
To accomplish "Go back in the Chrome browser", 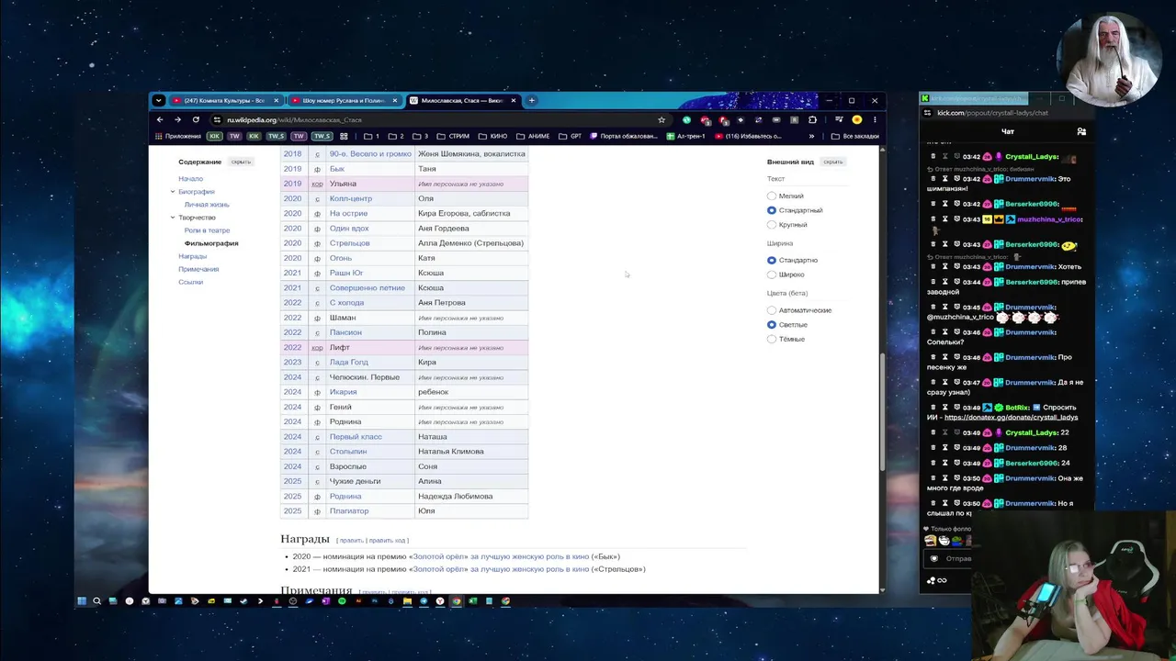I will pyautogui.click(x=160, y=119).
